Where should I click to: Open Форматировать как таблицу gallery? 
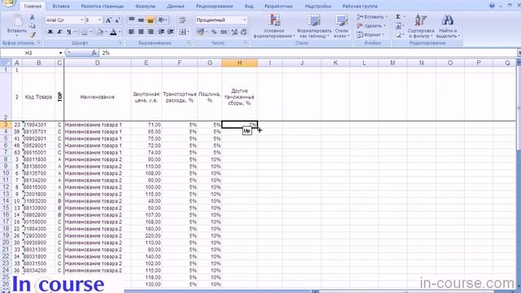[x=314, y=26]
